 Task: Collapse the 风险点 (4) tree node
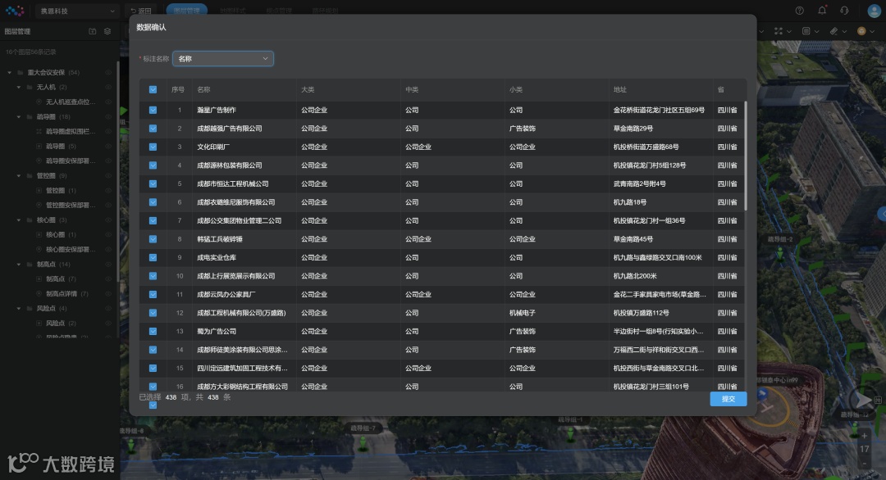coord(19,309)
